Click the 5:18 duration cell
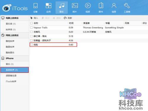148x111 pixels. (x=71, y=36)
